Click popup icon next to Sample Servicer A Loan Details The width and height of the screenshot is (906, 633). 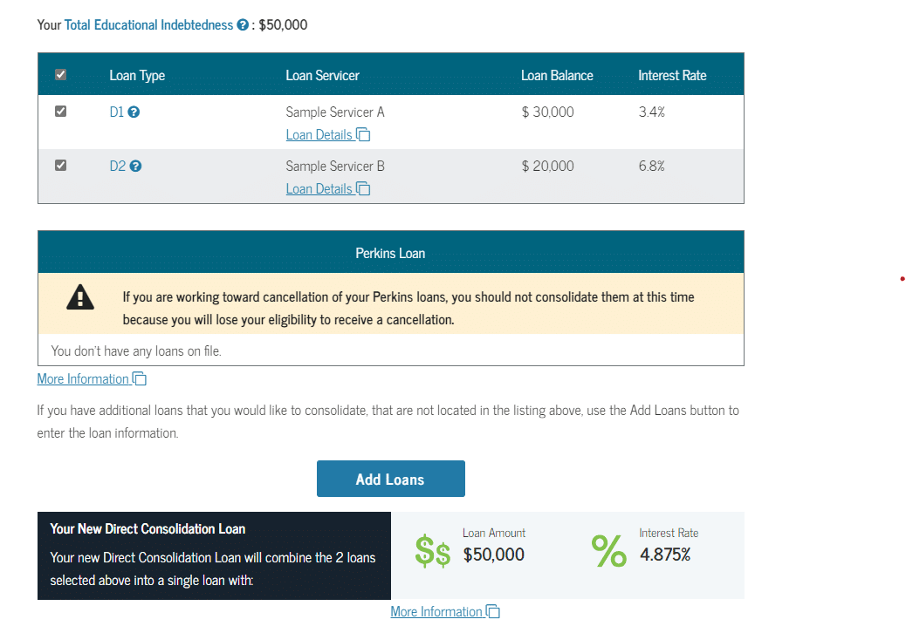[363, 134]
